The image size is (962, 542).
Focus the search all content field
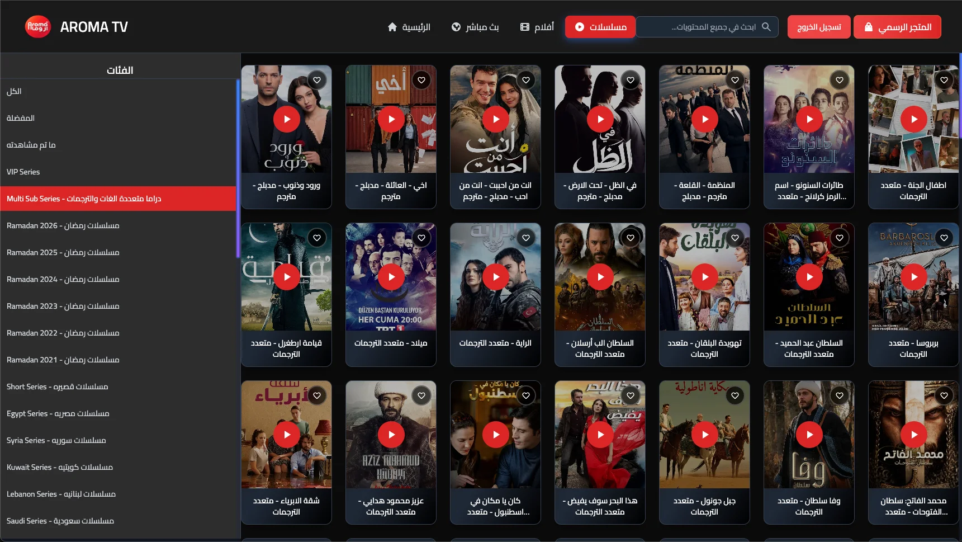tap(707, 27)
